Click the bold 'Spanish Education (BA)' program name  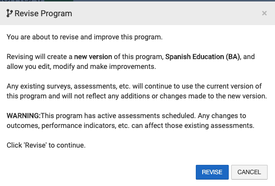click(x=202, y=57)
